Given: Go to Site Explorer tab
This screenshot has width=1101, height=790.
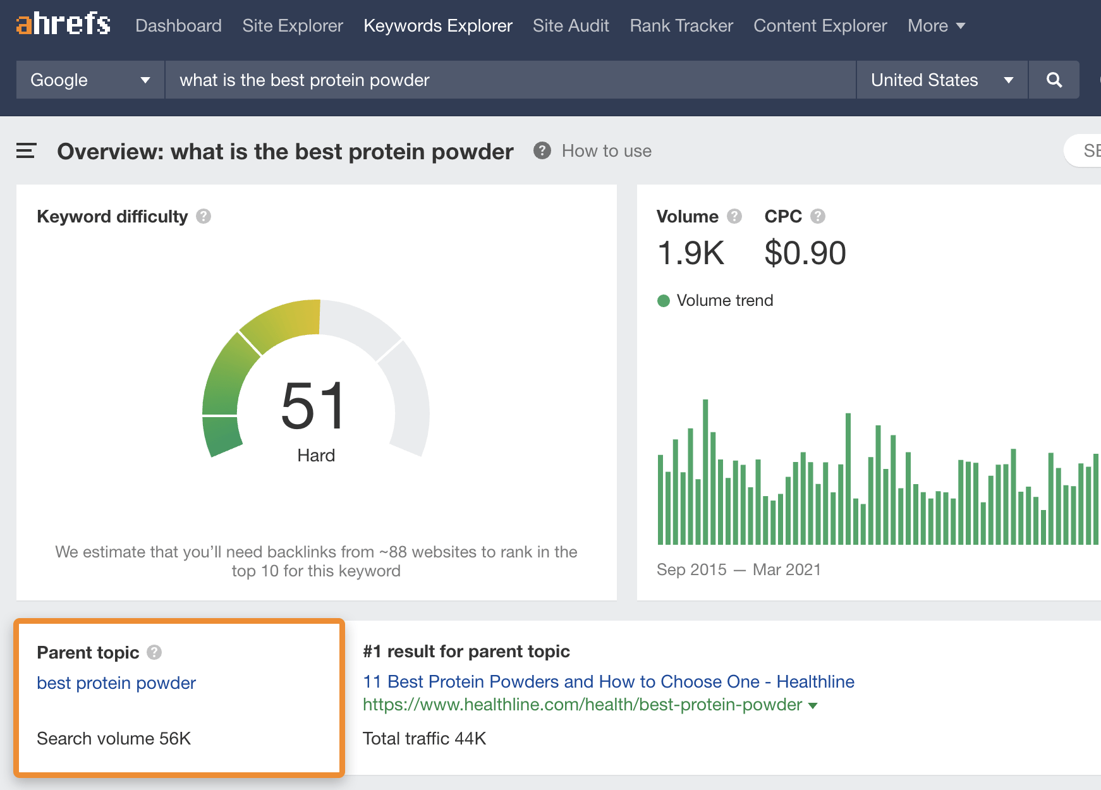Looking at the screenshot, I should (x=293, y=26).
